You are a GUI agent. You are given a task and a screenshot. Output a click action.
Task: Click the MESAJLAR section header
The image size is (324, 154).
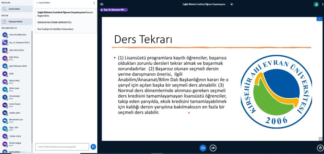point(6,3)
